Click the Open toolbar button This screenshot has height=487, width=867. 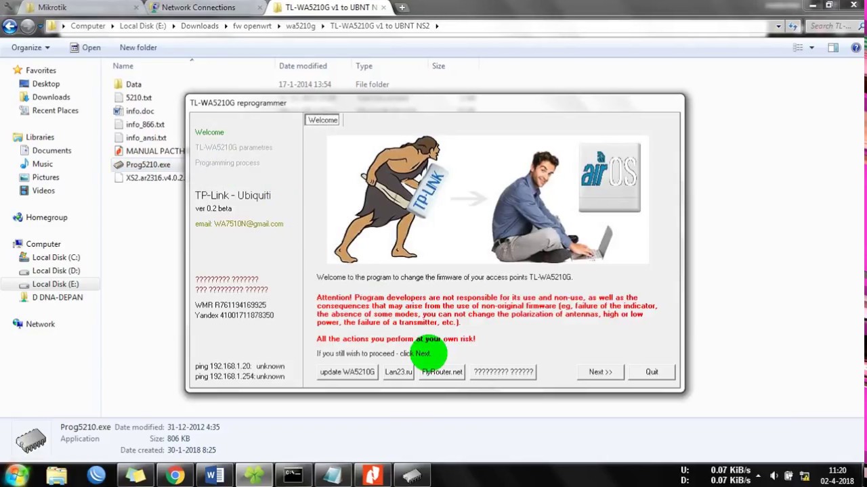pyautogui.click(x=85, y=48)
